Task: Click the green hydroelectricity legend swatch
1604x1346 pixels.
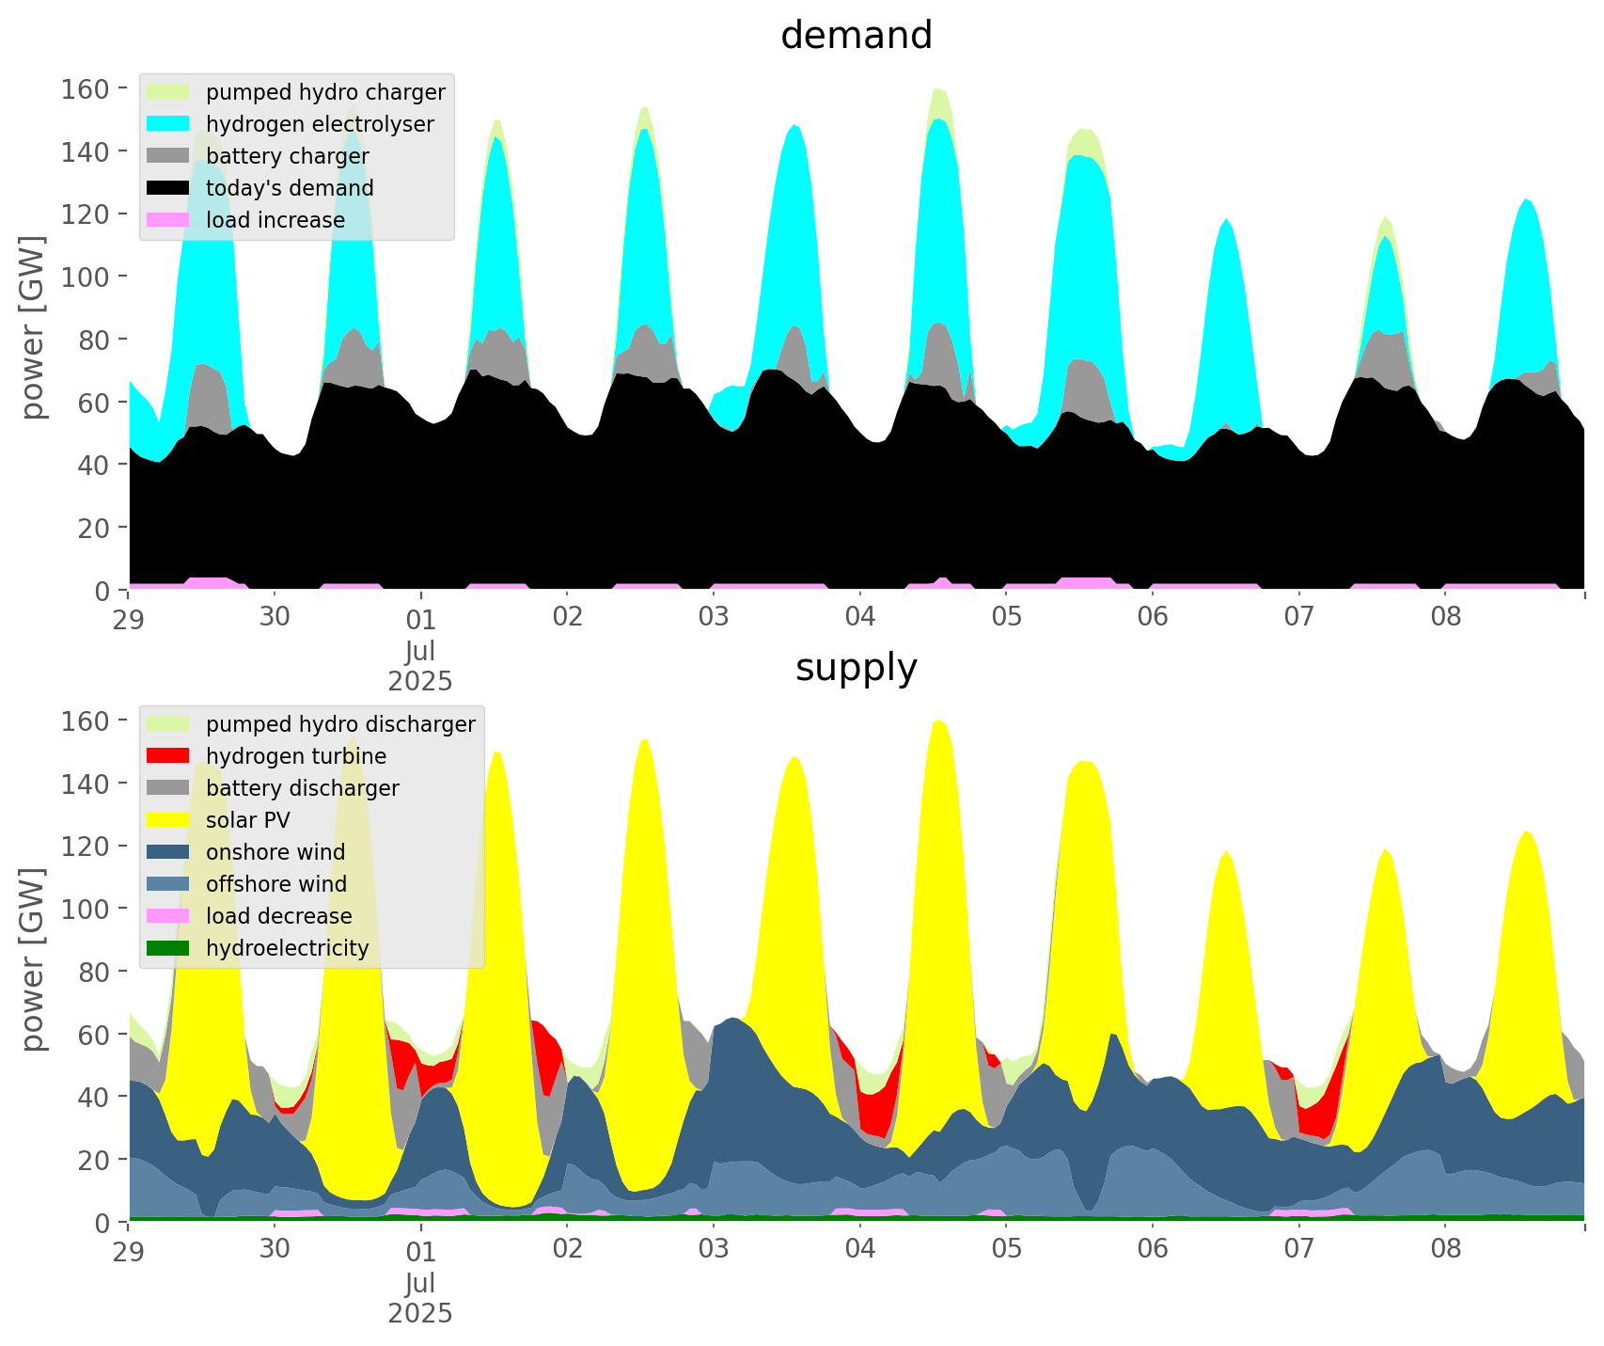Action: point(168,948)
